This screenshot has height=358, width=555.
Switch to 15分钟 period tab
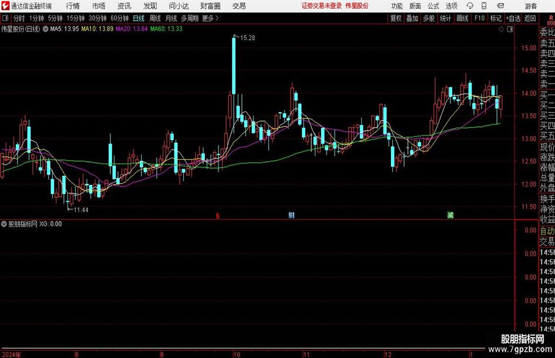click(x=76, y=18)
